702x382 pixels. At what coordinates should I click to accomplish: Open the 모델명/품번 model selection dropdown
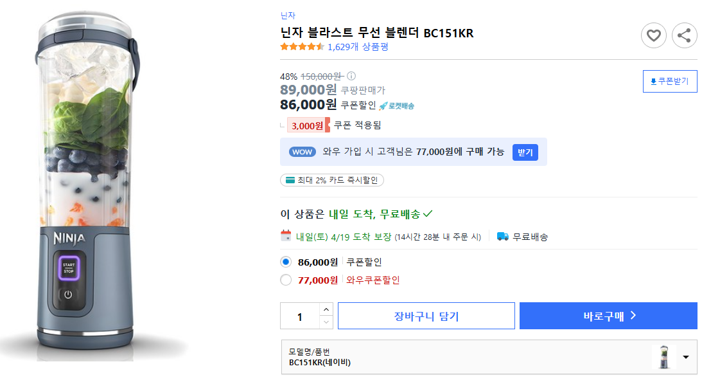685,358
